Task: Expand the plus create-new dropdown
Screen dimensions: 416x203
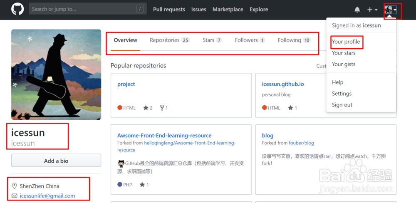Action: coord(372,10)
